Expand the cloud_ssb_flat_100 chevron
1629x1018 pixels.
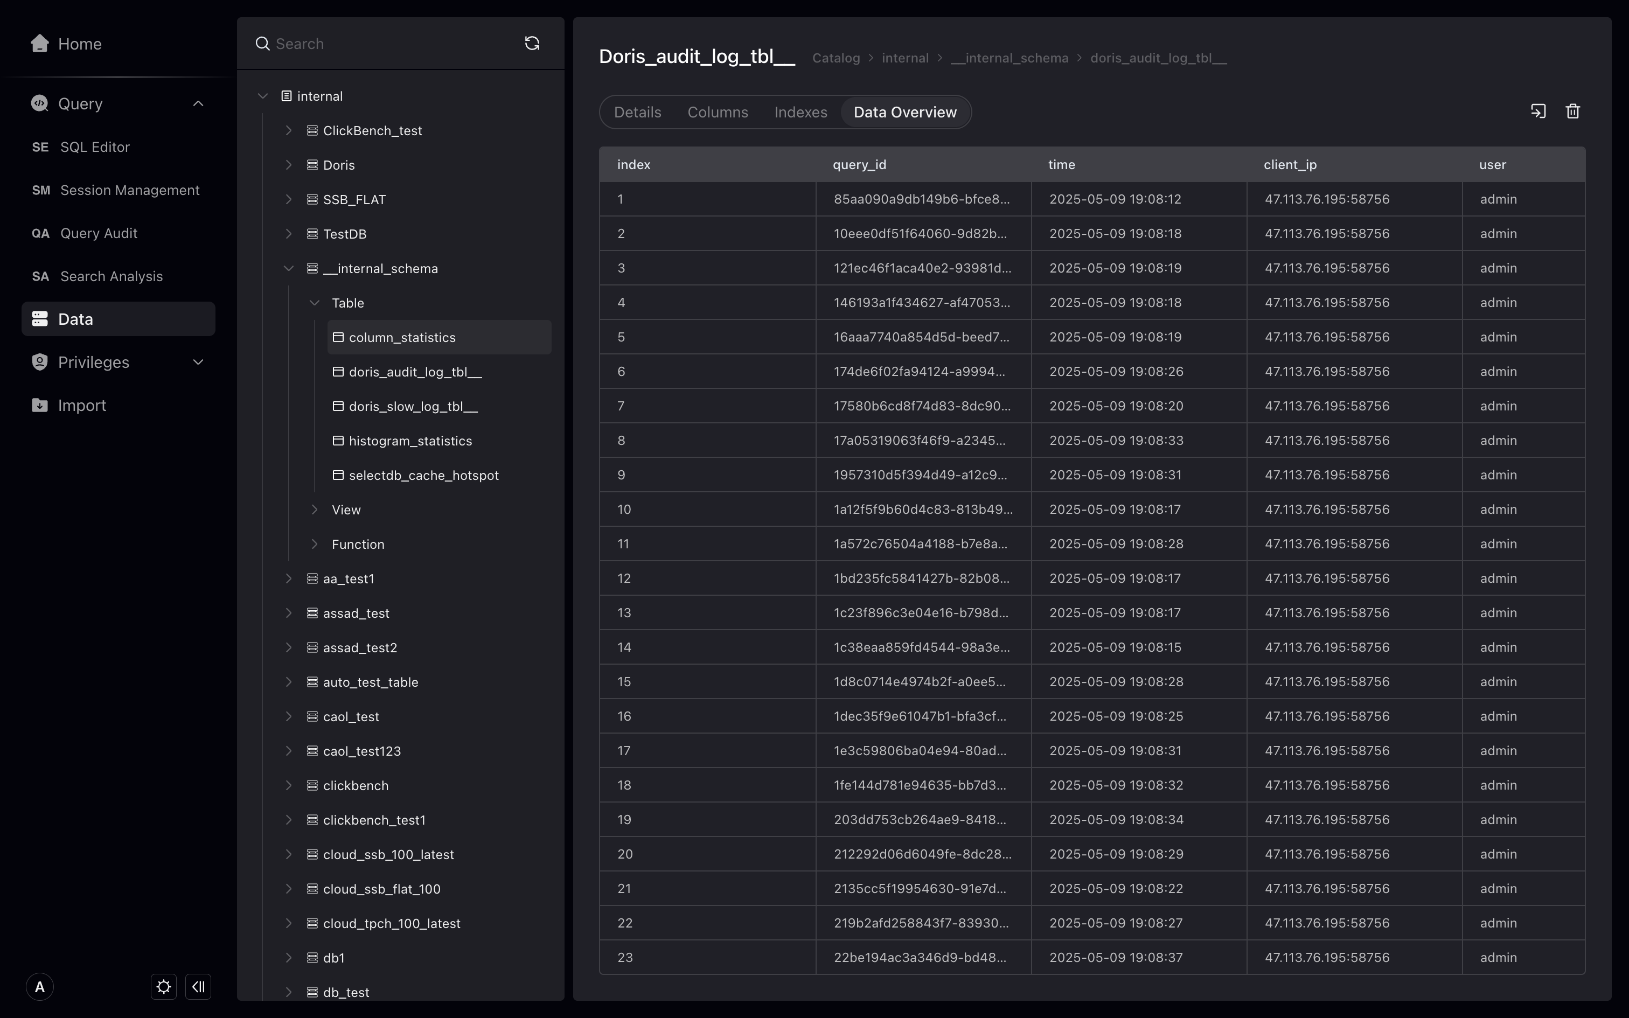click(x=289, y=889)
